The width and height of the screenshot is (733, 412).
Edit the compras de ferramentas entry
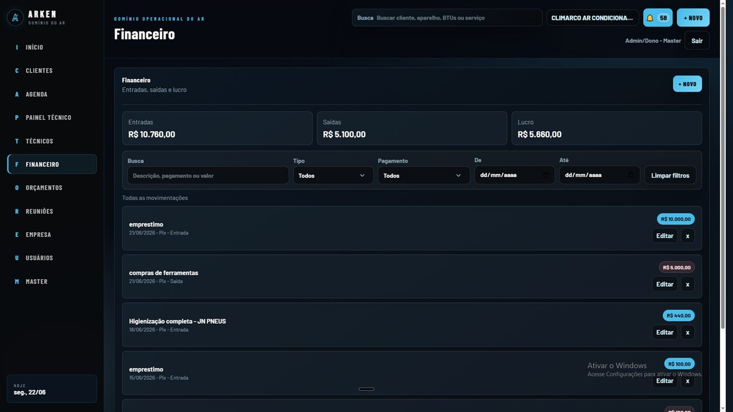(x=665, y=284)
